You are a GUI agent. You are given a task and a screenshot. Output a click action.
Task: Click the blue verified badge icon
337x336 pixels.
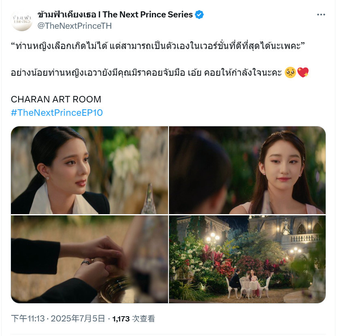[199, 15]
